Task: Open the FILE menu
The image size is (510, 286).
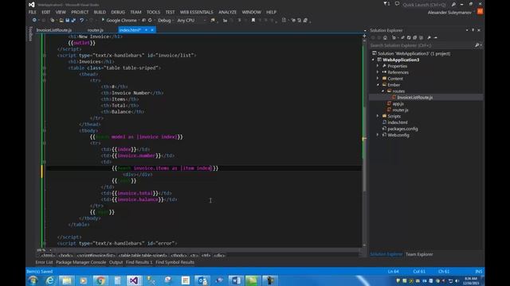Action: [33, 12]
